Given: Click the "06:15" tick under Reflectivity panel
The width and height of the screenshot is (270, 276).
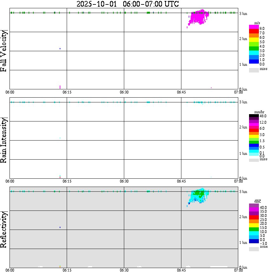Looking at the screenshot, I should pyautogui.click(x=67, y=270).
